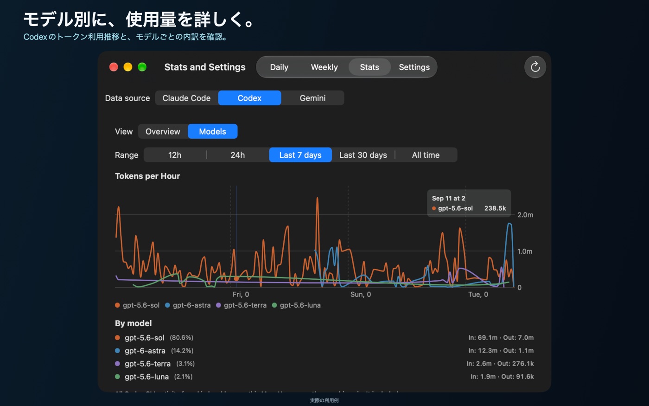Select All time range

(x=426, y=155)
